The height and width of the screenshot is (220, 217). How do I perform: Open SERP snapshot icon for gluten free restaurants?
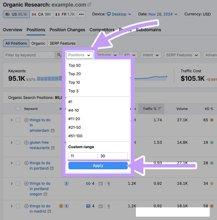pos(53,148)
